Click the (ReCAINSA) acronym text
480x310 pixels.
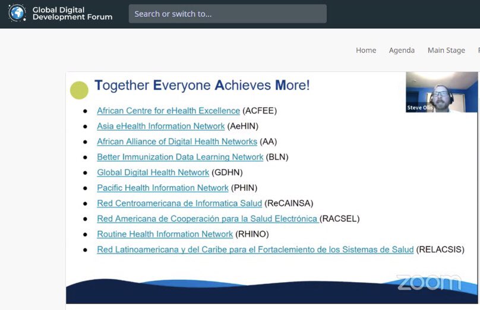289,203
